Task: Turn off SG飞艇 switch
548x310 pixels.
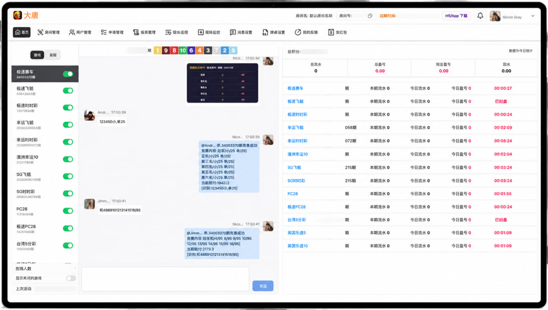Action: (68, 176)
